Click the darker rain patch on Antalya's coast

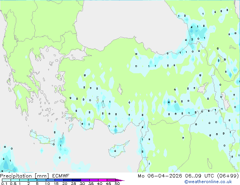pyautogui.click(x=116, y=130)
